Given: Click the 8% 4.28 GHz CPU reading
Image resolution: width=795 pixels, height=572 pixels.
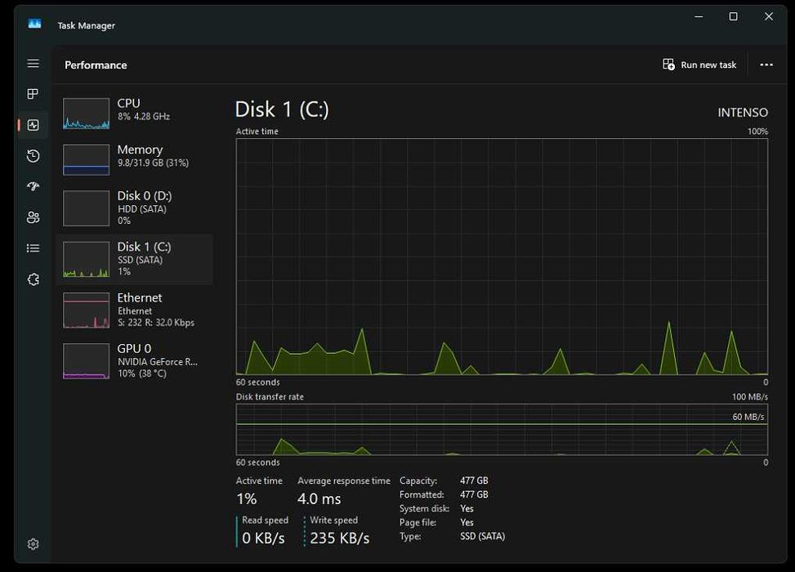Looking at the screenshot, I should (x=144, y=117).
